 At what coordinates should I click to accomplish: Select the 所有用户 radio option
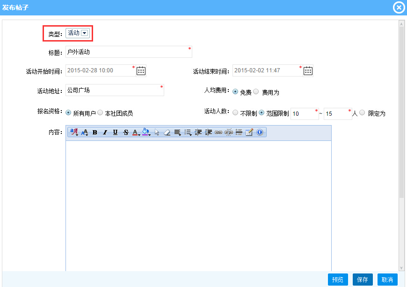(x=68, y=112)
